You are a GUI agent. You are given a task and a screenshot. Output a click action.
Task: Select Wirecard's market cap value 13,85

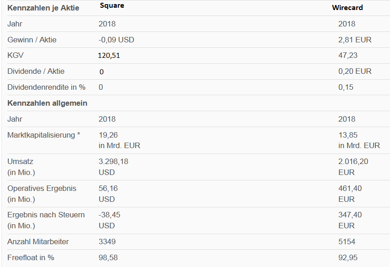348,135
